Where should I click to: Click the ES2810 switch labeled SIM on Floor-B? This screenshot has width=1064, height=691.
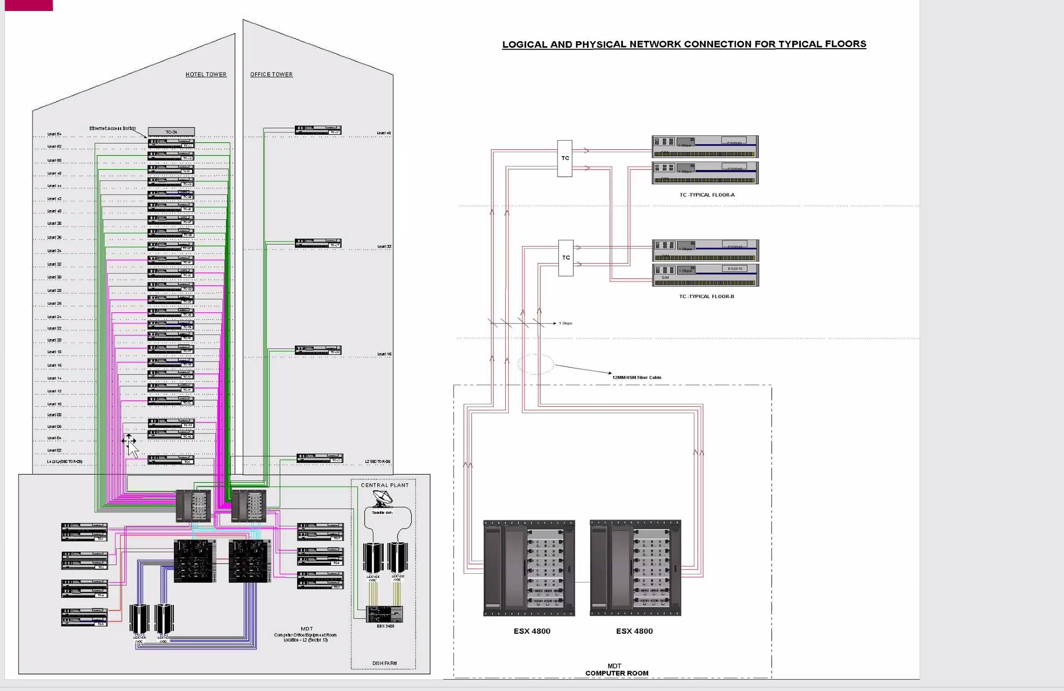click(x=705, y=276)
